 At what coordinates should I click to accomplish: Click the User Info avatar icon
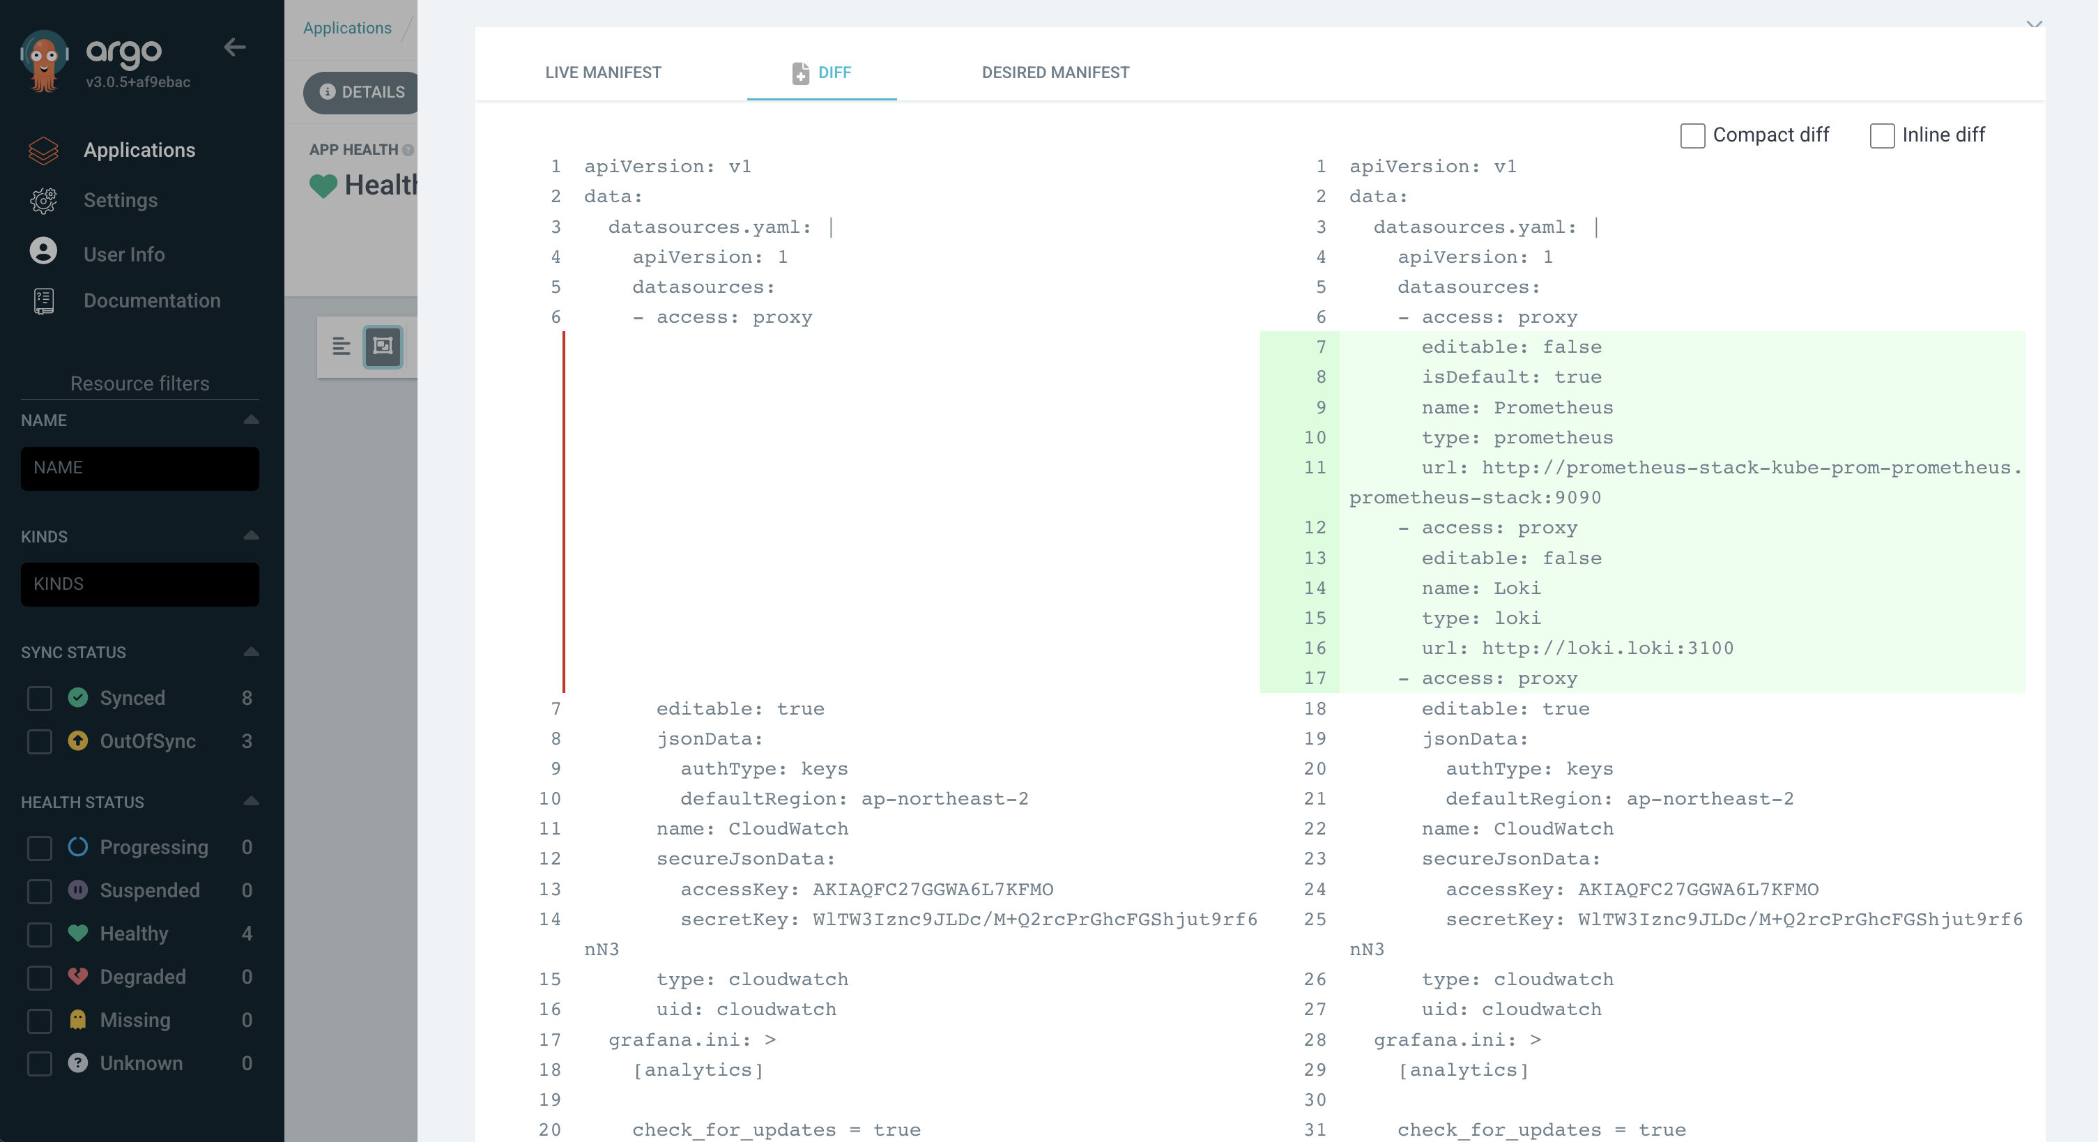coord(43,252)
